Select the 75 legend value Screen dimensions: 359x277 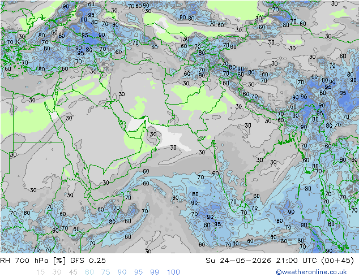(105, 272)
